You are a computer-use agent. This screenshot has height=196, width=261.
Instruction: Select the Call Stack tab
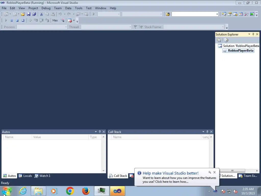[x=118, y=176]
